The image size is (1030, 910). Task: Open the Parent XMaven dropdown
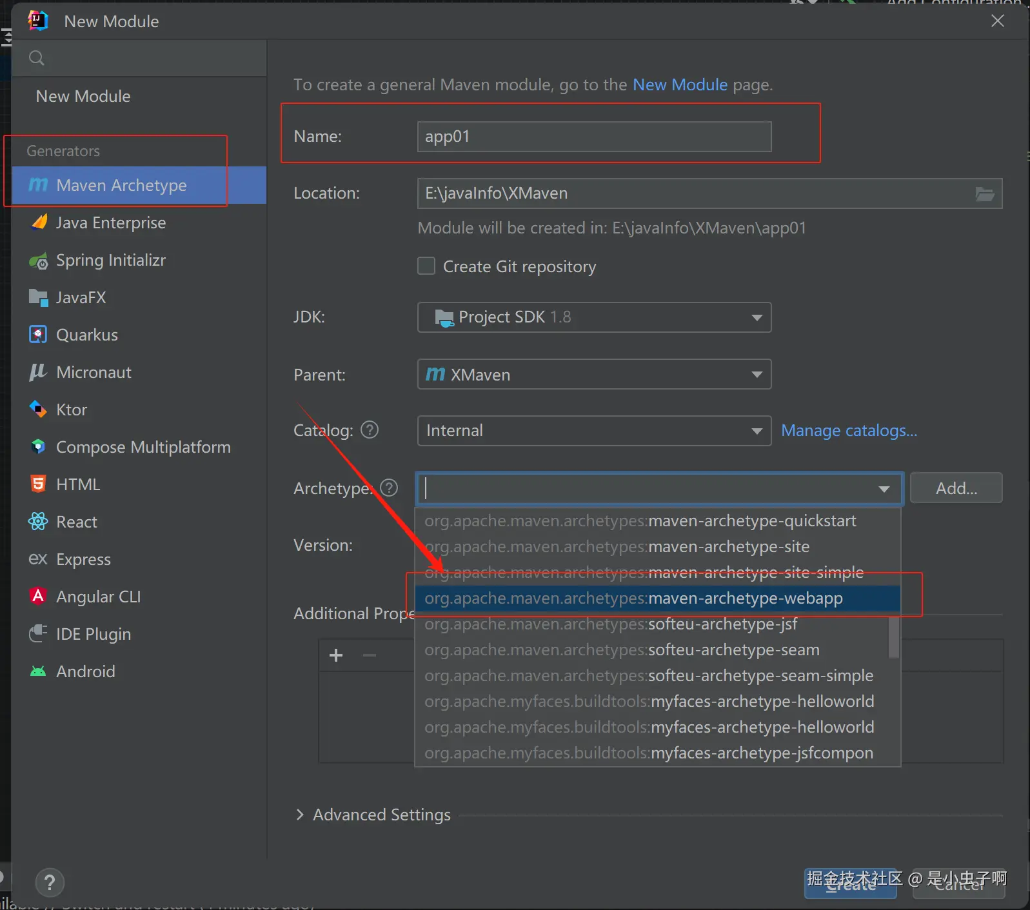pos(594,374)
